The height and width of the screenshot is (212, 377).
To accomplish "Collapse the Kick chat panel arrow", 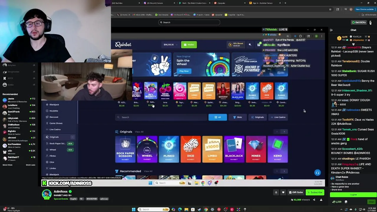I will (x=331, y=30).
